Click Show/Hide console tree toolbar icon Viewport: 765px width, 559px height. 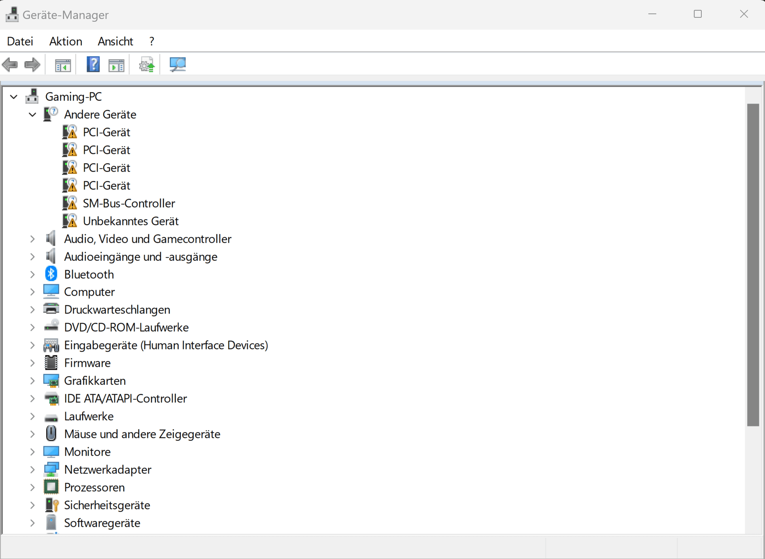click(x=62, y=65)
